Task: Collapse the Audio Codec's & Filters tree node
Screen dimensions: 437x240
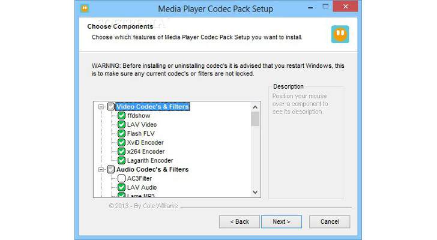Action: click(101, 170)
